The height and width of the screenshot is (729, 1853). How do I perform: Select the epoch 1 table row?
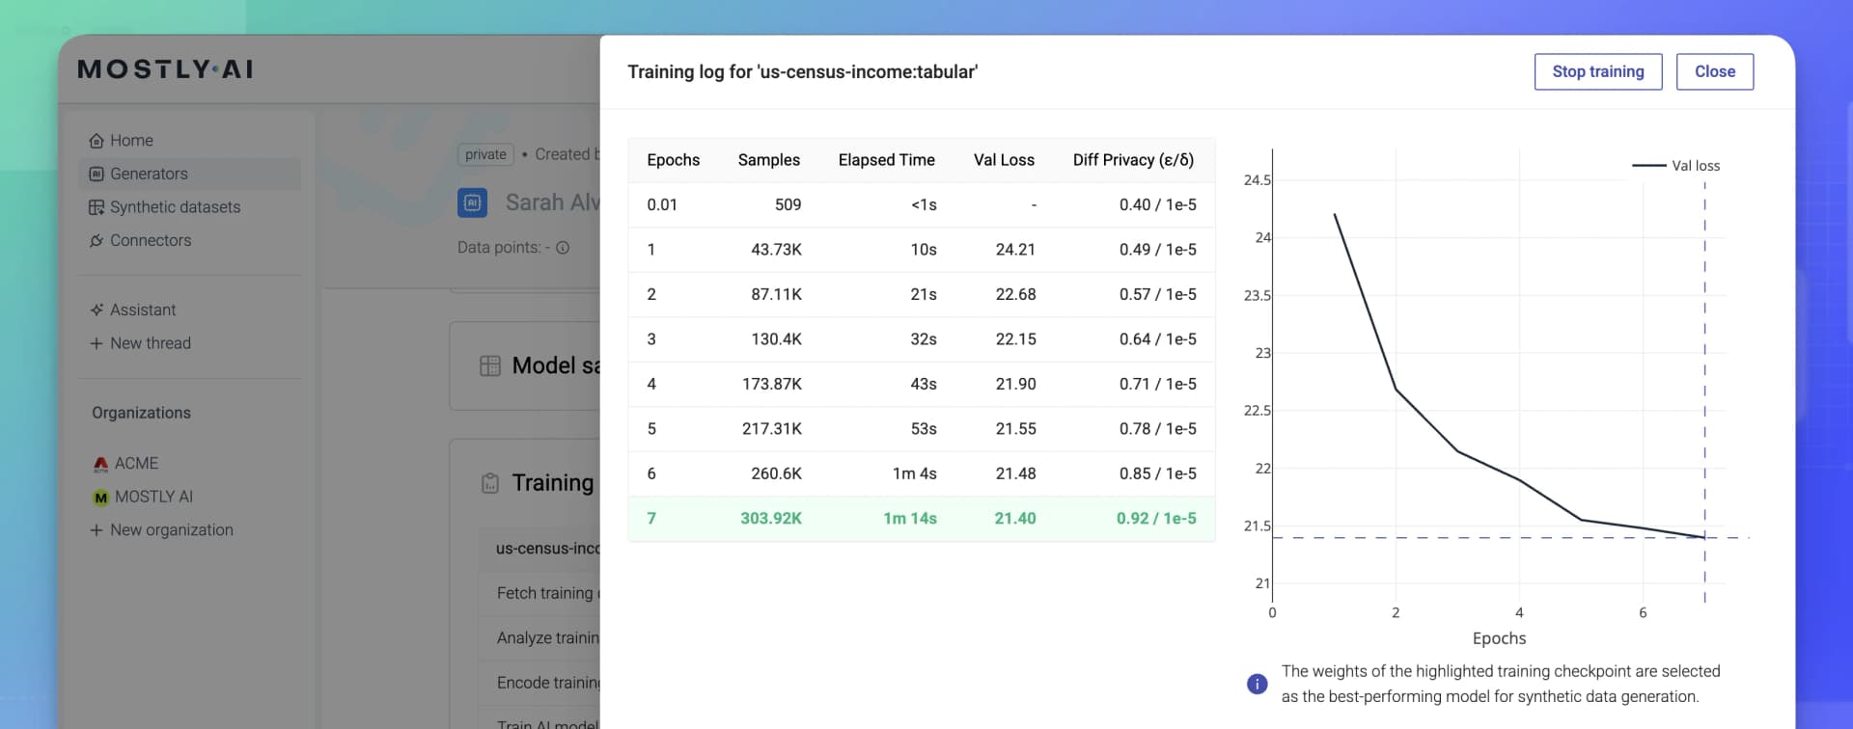tap(921, 250)
